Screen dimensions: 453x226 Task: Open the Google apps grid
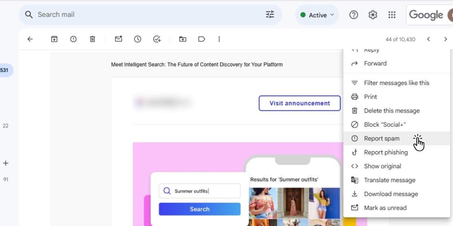click(x=392, y=15)
